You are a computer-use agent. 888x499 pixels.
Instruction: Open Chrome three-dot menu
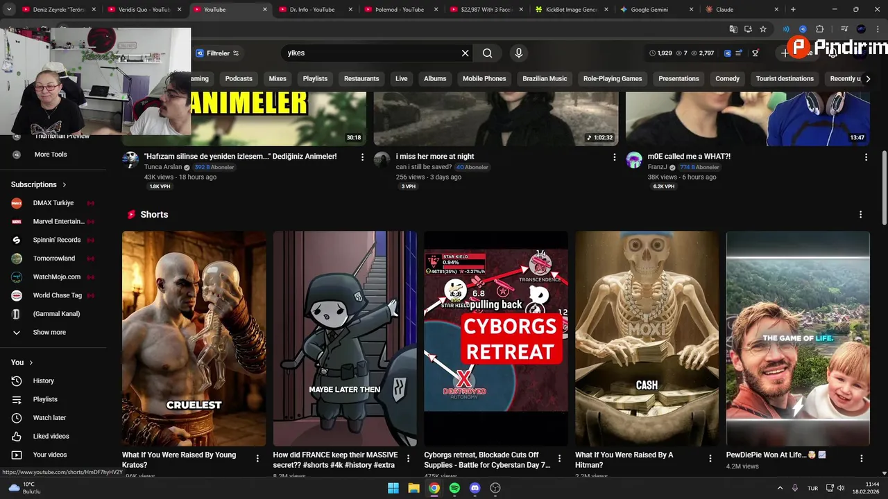tap(877, 29)
